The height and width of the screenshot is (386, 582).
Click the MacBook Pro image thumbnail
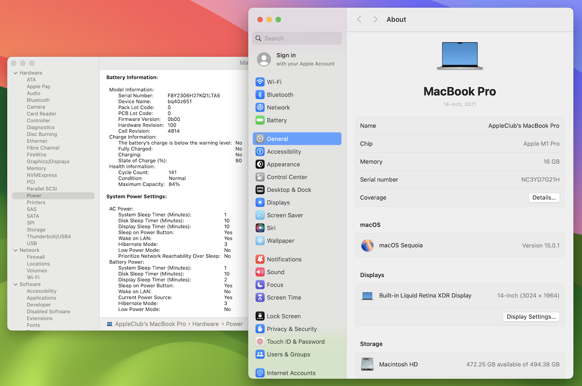[x=460, y=56]
